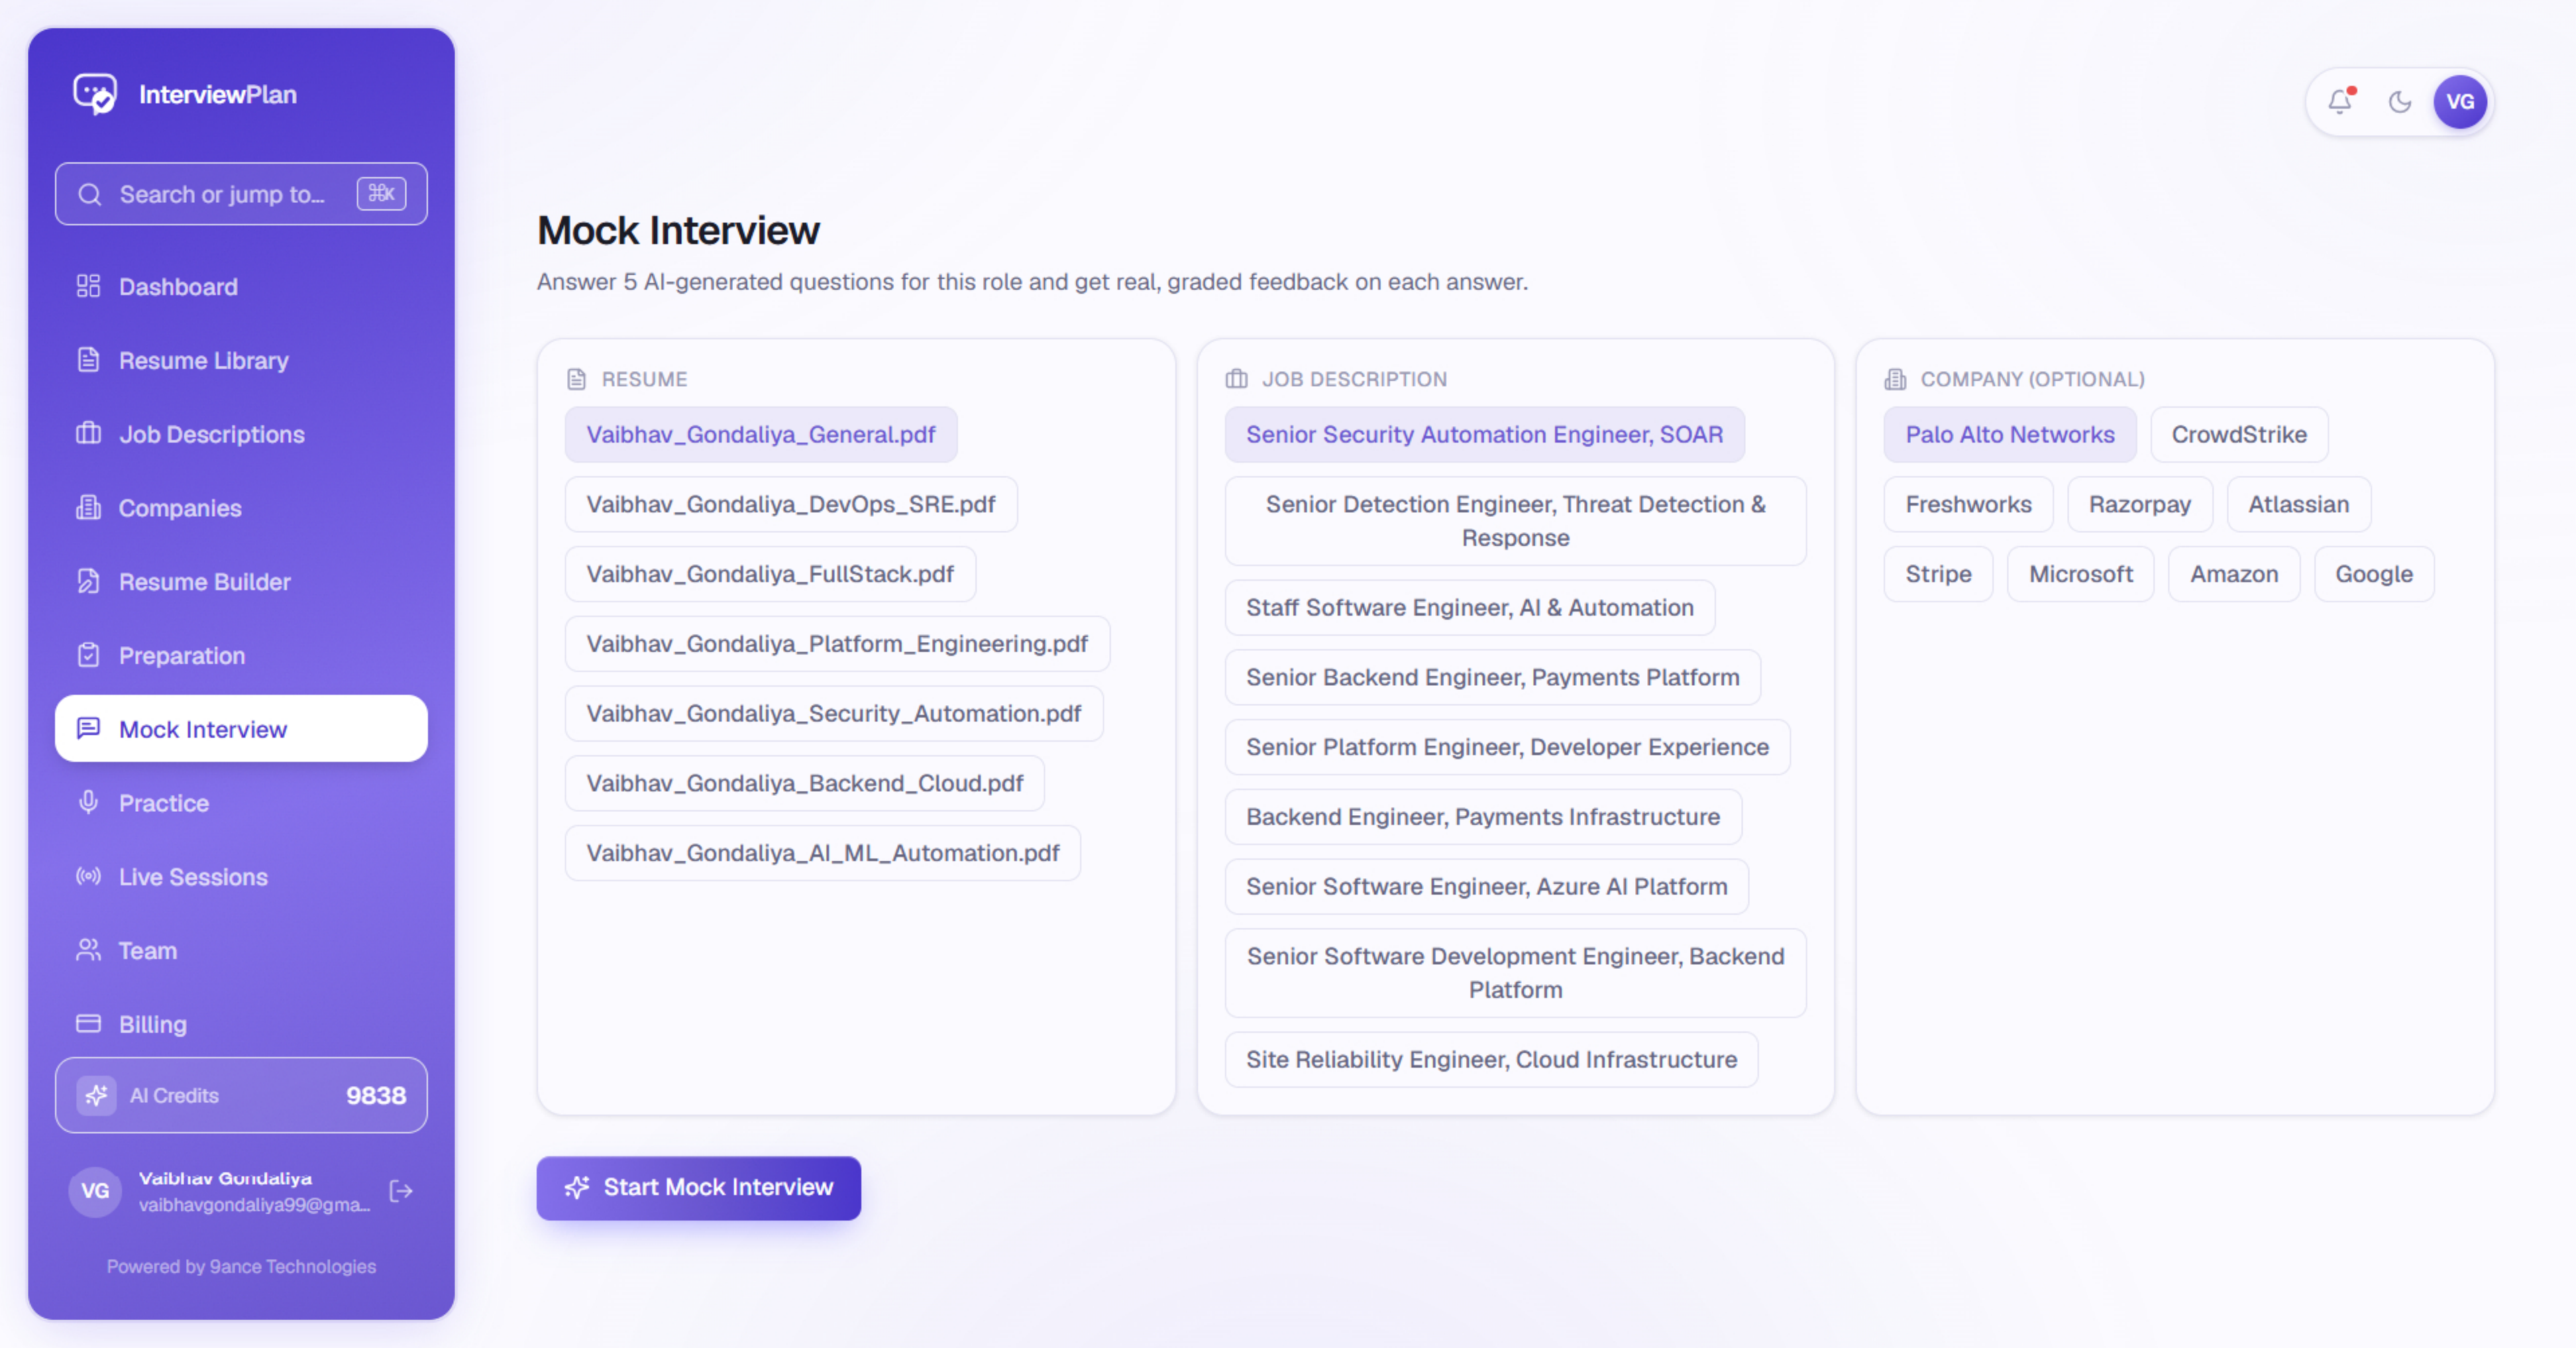Select Mock Interview sidebar item
Image resolution: width=2576 pixels, height=1348 pixels.
tap(241, 729)
